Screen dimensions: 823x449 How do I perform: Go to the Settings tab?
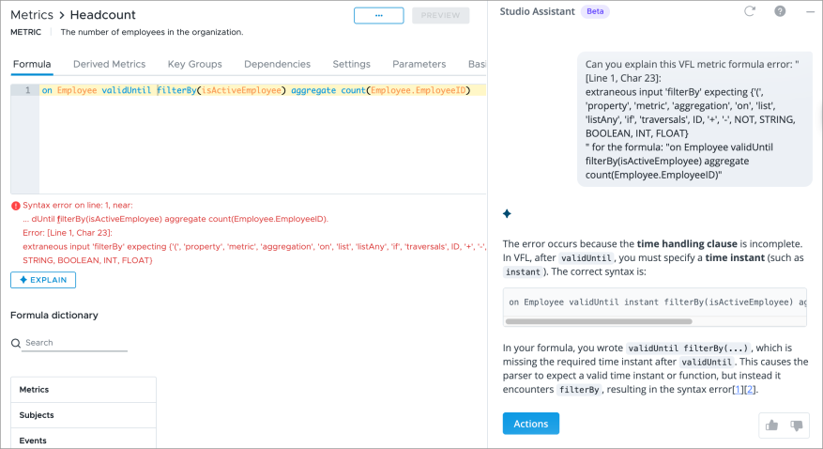pyautogui.click(x=351, y=64)
